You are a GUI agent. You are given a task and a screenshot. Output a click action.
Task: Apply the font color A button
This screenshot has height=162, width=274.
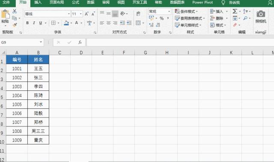click(77, 23)
